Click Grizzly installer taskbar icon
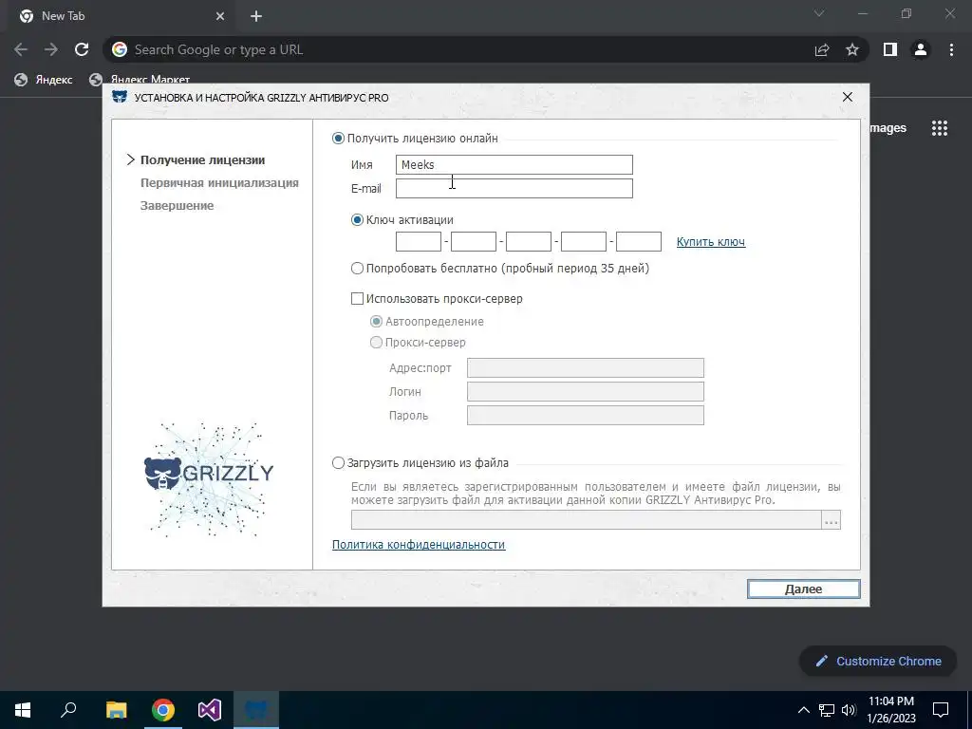Image resolution: width=972 pixels, height=729 pixels. pos(256,710)
